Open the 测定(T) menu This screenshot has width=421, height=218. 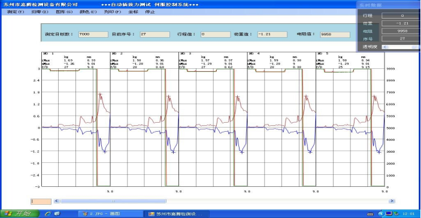[x=16, y=12]
